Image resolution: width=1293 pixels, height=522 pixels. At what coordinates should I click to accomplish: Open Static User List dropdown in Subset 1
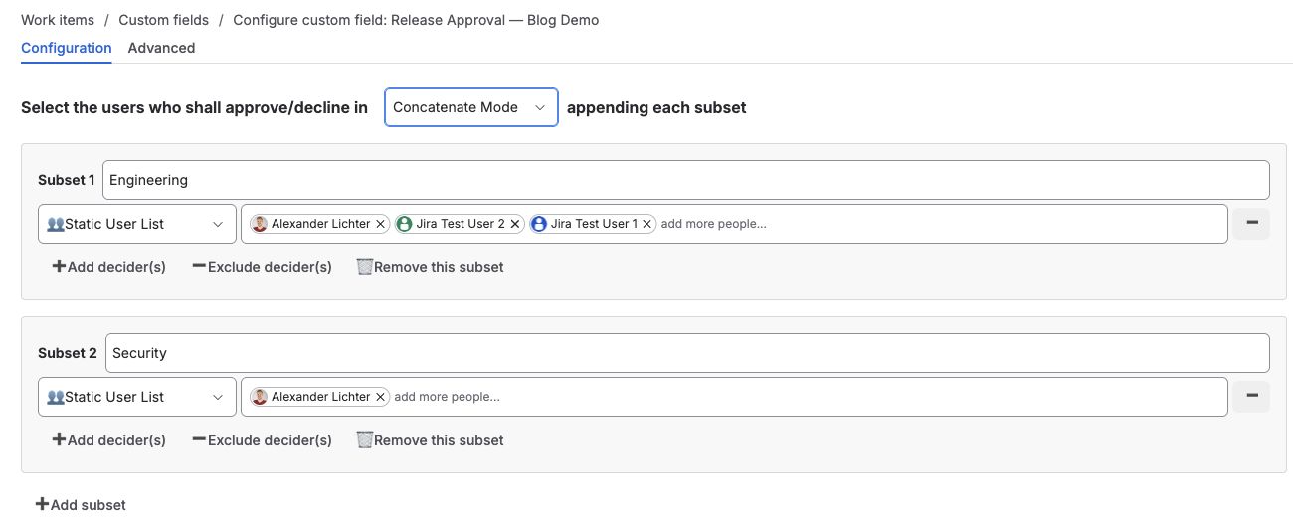(137, 224)
